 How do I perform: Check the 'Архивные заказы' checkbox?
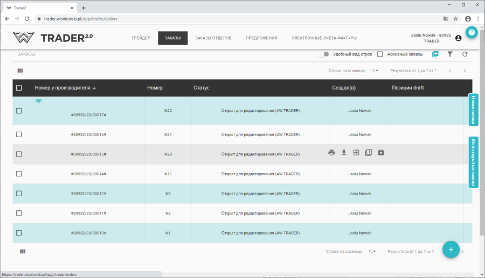click(380, 54)
